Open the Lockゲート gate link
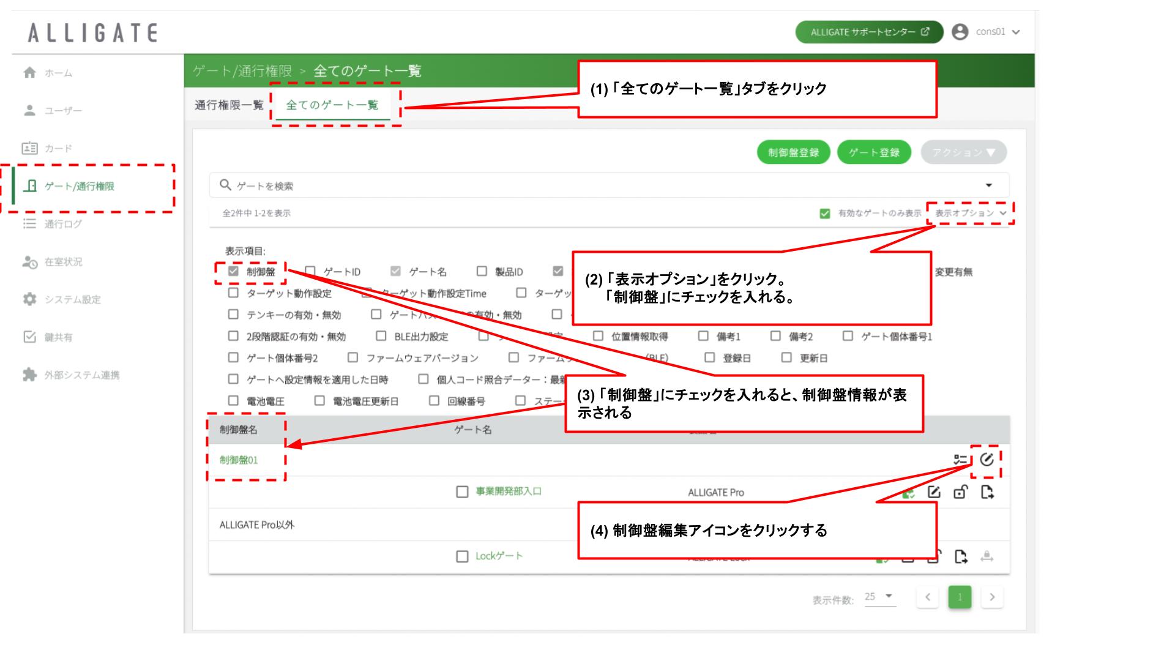Screen dimensions: 1175x661 (x=499, y=556)
